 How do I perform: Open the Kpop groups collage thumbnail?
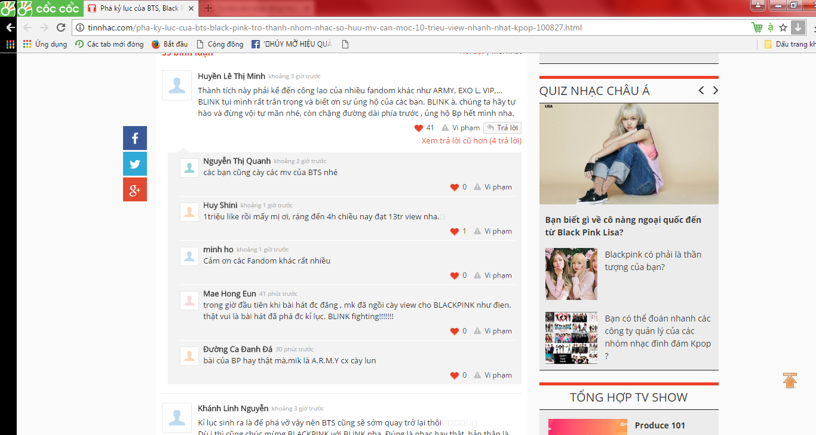click(571, 338)
